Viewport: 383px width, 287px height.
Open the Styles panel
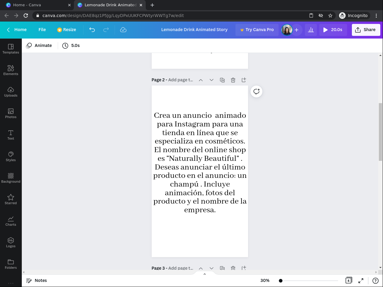(x=11, y=156)
